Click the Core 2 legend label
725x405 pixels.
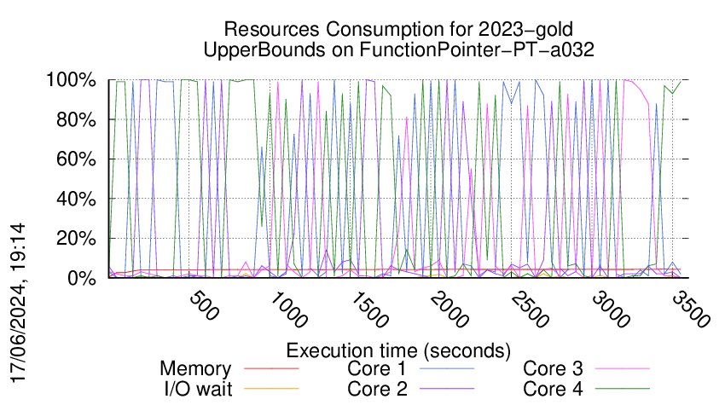coord(377,389)
